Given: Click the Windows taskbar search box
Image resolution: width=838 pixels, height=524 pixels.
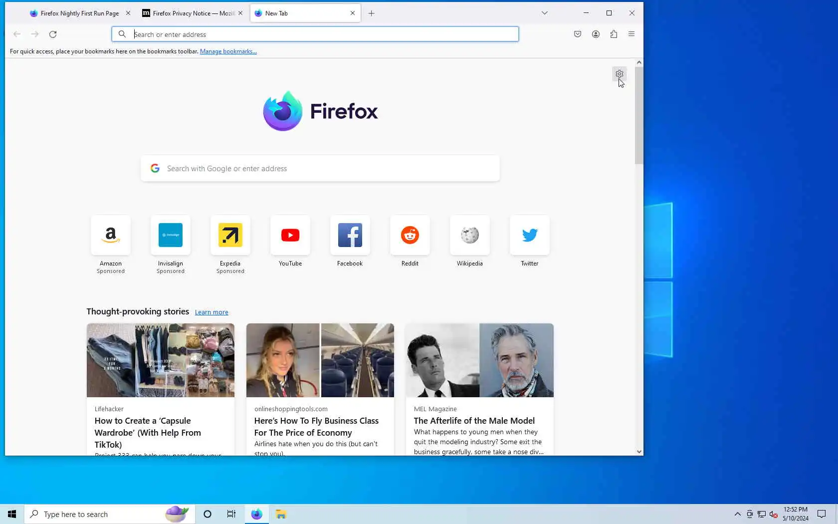Looking at the screenshot, I should (110, 514).
